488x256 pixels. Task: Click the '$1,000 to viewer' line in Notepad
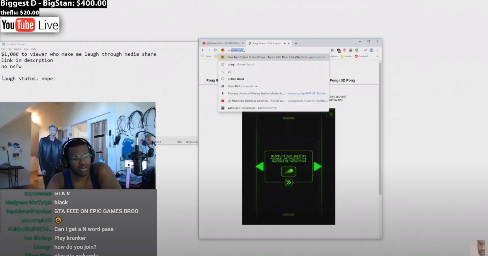point(79,54)
